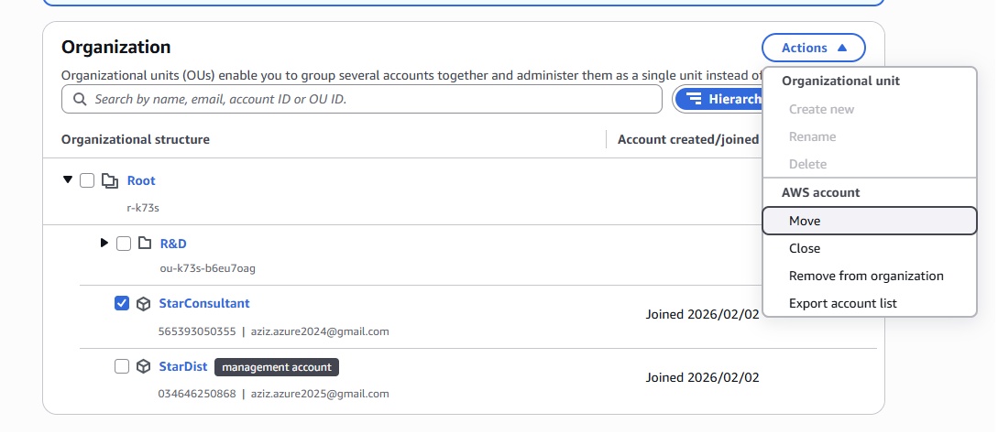The image size is (998, 434).
Task: Click the StarDist account cube icon
Action: [x=144, y=367]
